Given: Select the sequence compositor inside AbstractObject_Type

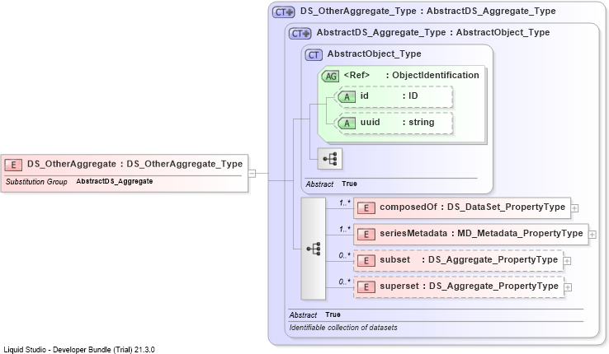Looking at the screenshot, I should click(330, 159).
